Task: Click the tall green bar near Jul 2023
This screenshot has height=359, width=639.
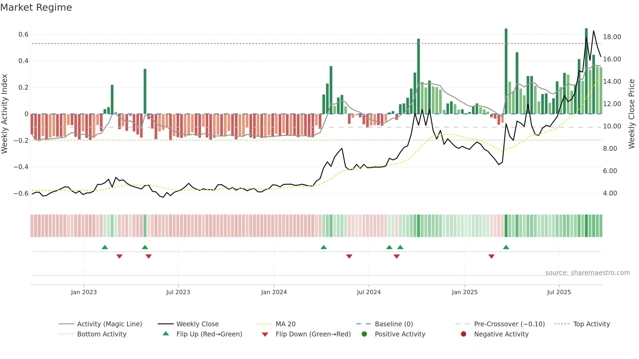Action: click(145, 91)
